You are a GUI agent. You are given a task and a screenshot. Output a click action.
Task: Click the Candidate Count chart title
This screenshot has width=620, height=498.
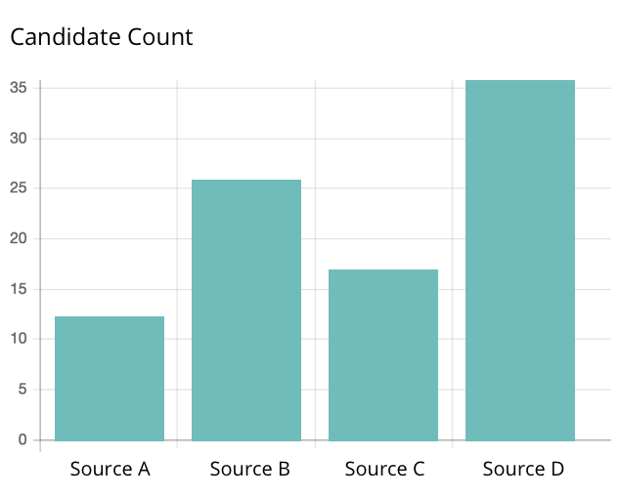[102, 37]
